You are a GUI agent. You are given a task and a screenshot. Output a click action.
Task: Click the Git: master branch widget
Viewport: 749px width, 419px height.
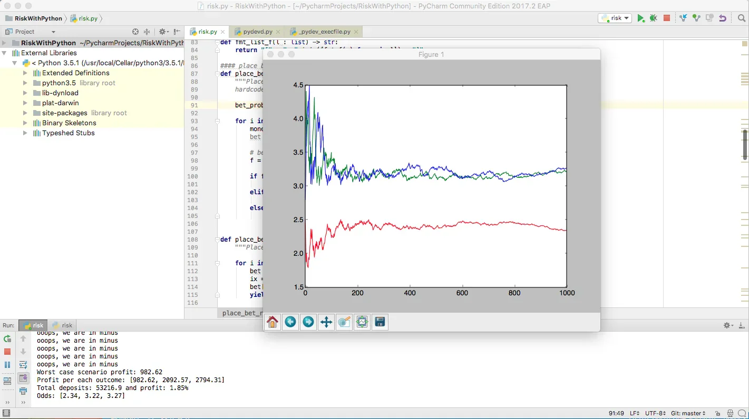[x=688, y=413]
